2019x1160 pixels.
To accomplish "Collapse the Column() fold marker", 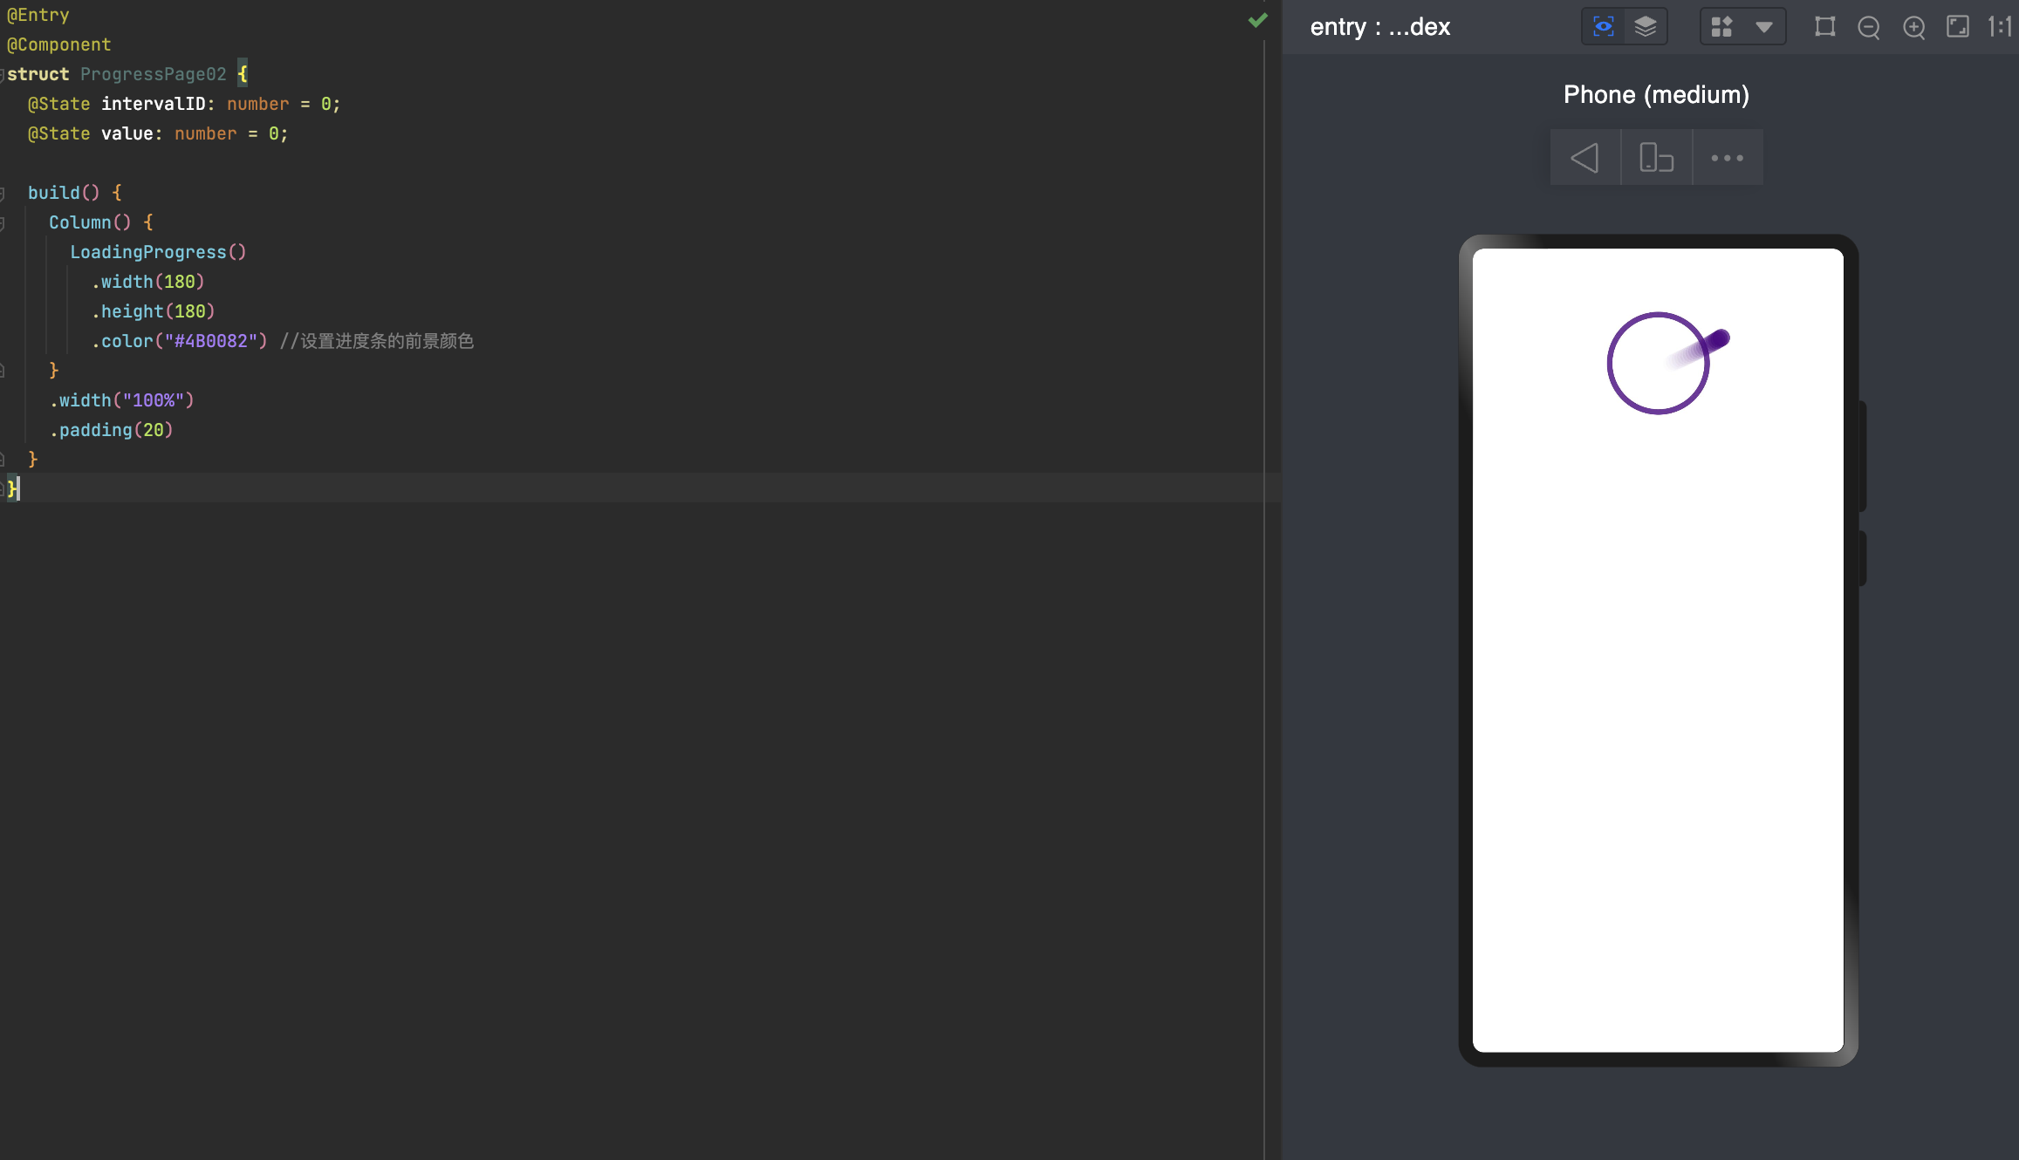I will 3,223.
